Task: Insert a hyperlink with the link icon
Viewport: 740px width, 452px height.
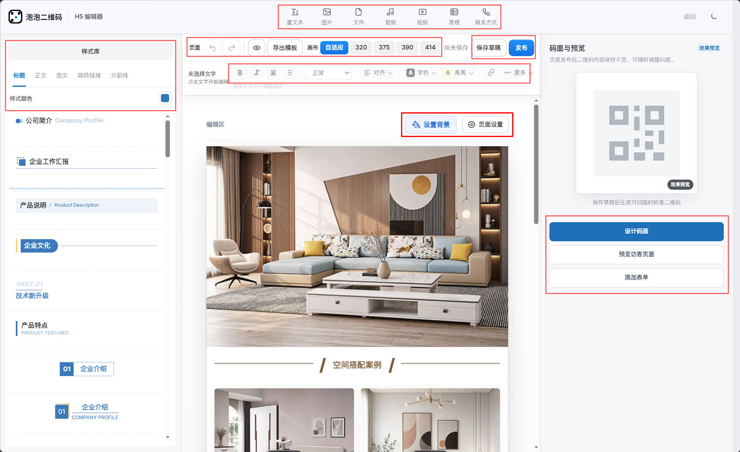Action: 491,73
